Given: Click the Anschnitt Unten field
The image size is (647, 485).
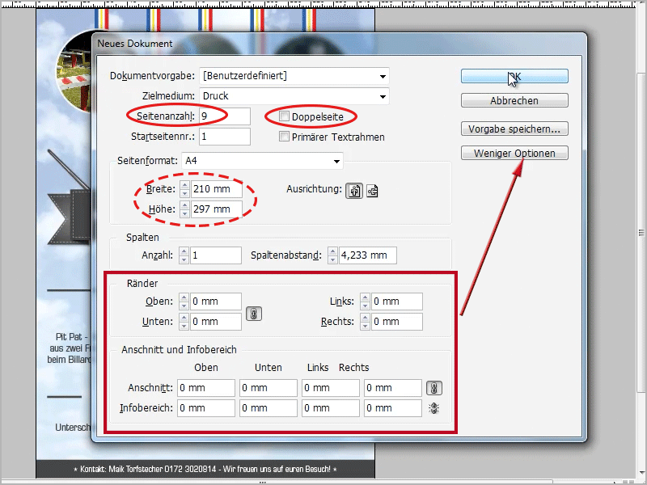Looking at the screenshot, I should (x=269, y=388).
